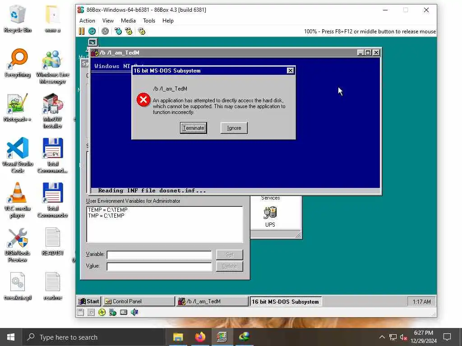
Task: Select the TMP = C:\TEMP variable entry
Action: [x=106, y=216]
